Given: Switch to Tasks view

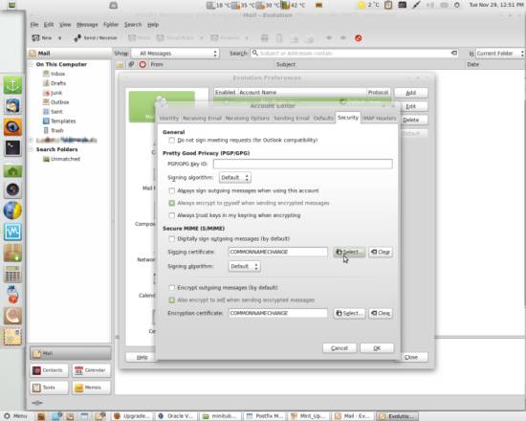Looking at the screenshot, I should [49, 388].
